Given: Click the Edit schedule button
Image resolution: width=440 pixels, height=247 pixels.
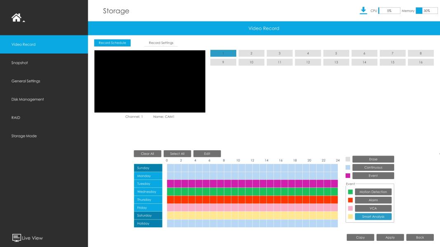Looking at the screenshot, I should tap(207, 154).
